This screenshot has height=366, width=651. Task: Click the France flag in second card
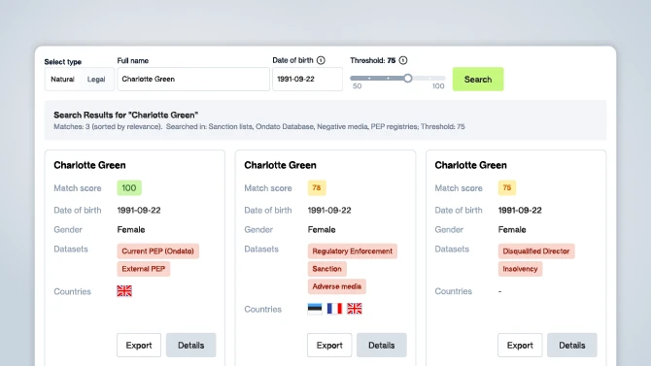(334, 309)
